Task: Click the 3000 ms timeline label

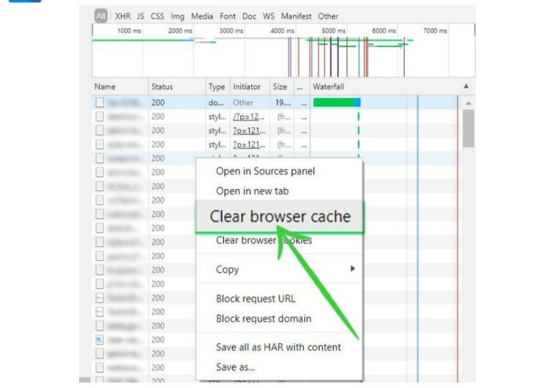Action: tap(231, 31)
